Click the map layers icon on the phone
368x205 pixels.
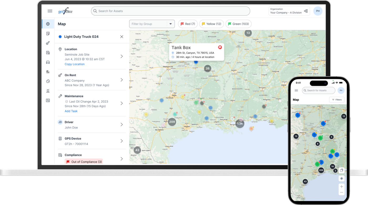341,170
